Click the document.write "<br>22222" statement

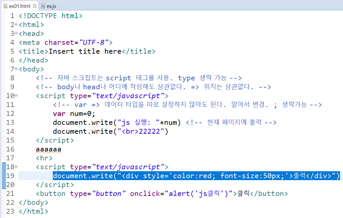pyautogui.click(x=111, y=131)
